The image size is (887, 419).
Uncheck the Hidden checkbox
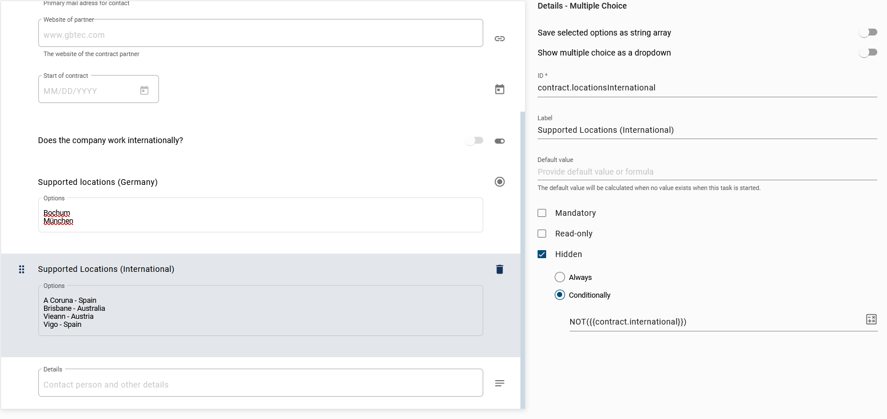[542, 254]
